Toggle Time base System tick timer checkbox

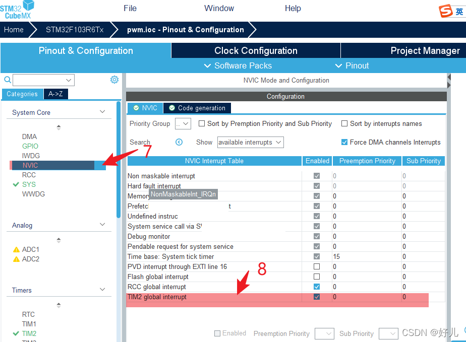pos(317,256)
